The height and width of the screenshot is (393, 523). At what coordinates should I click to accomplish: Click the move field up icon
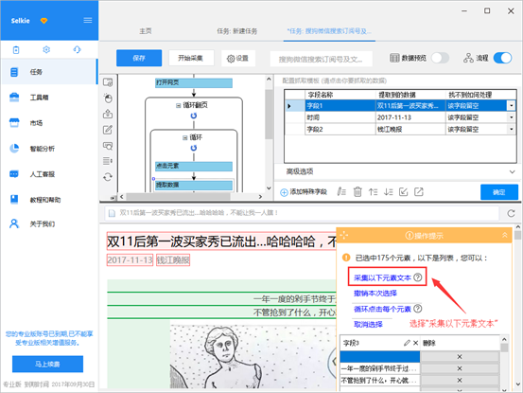[373, 192]
